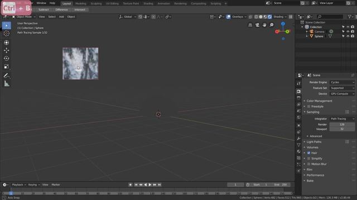Image resolution: width=357 pixels, height=200 pixels.
Task: Select rendered viewport shading mode
Action: click(x=269, y=17)
